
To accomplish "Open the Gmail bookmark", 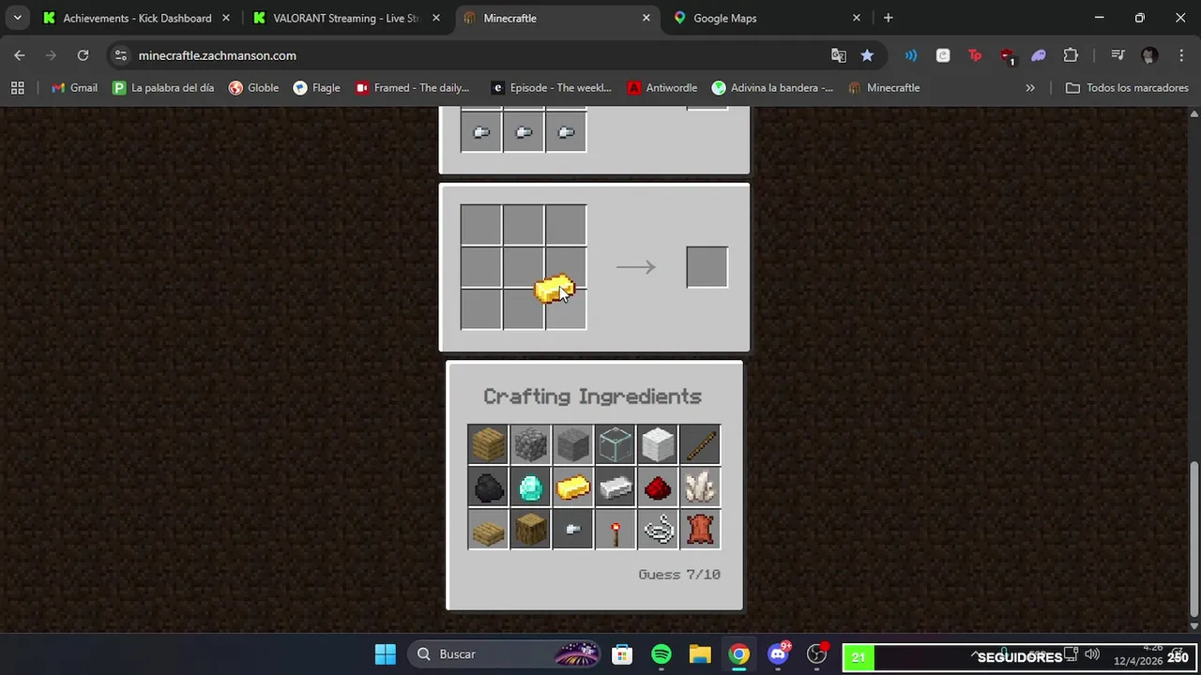I will [x=74, y=87].
